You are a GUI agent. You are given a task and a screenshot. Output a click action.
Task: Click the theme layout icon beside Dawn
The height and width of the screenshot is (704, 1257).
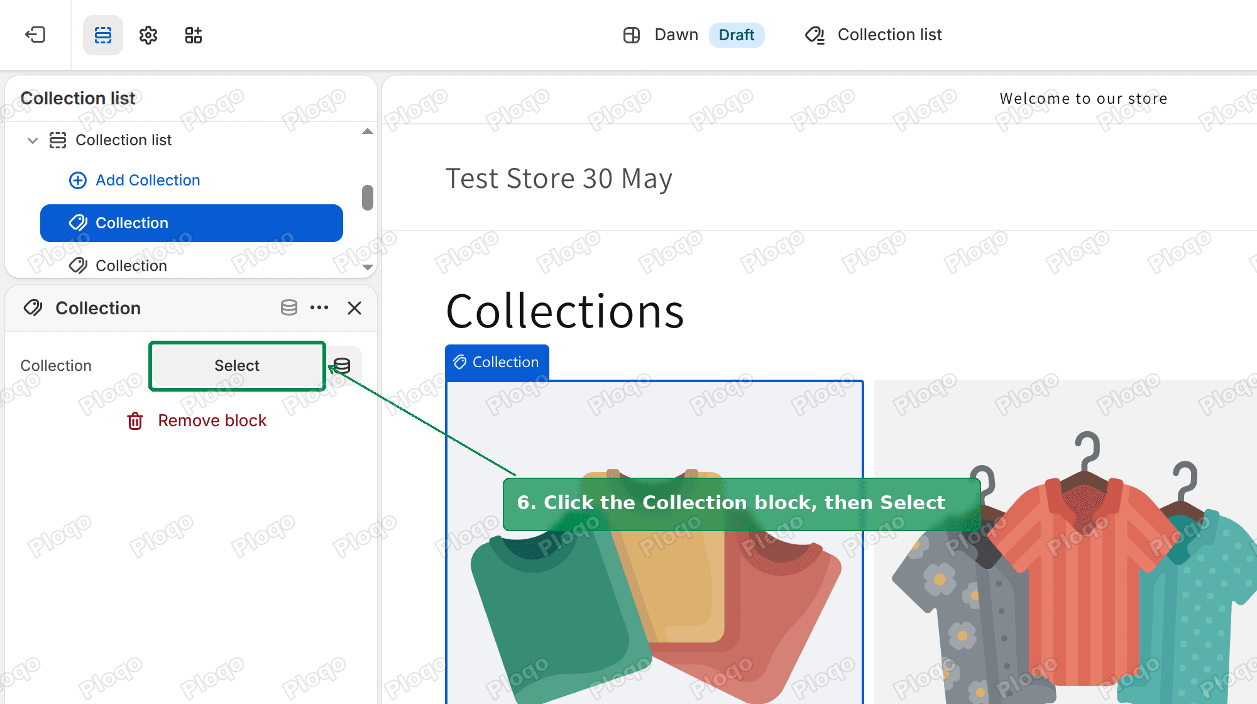(x=632, y=35)
